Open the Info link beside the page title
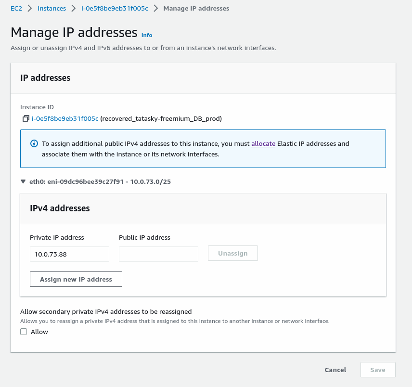 pos(147,35)
